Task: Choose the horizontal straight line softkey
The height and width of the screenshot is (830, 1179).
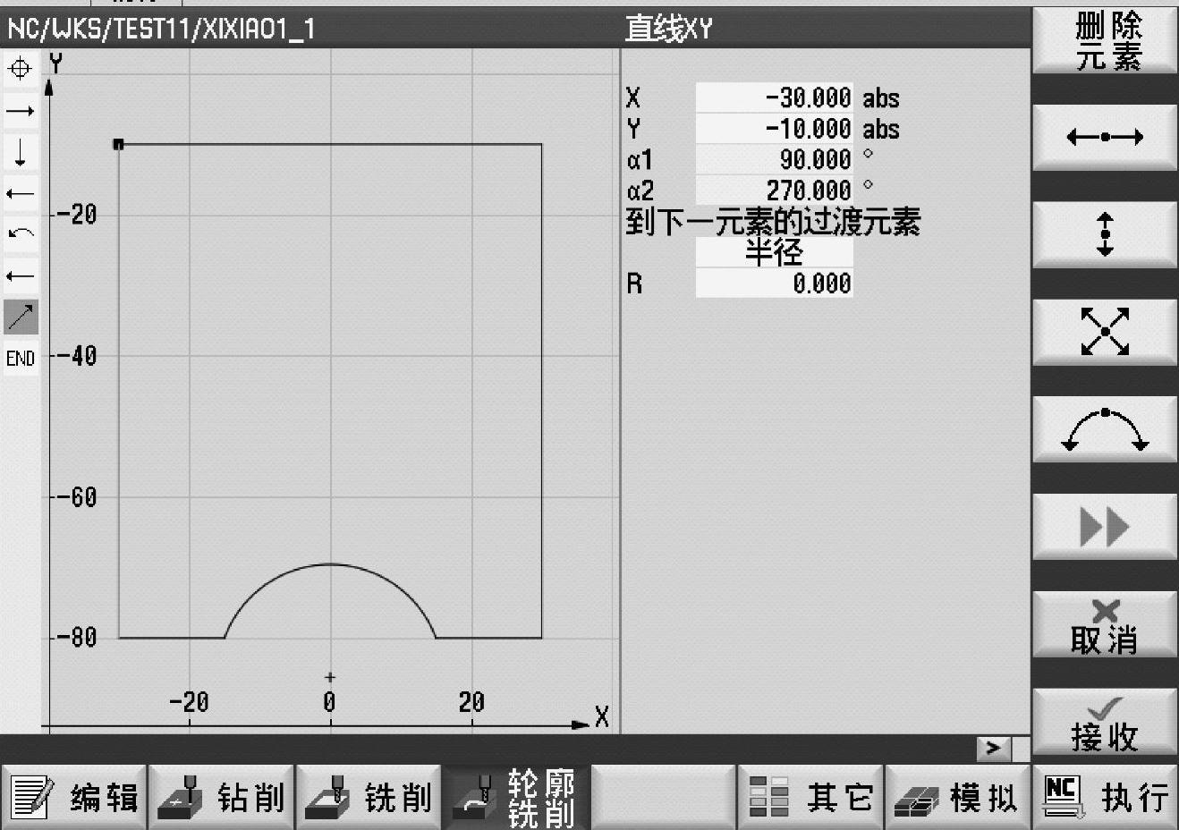Action: (1104, 137)
